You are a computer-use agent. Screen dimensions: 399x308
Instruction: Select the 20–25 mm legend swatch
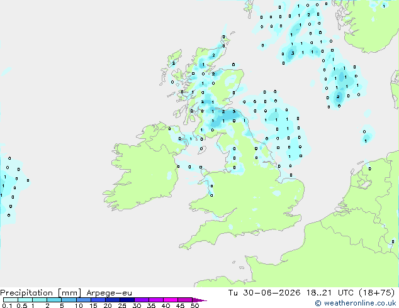point(112,300)
